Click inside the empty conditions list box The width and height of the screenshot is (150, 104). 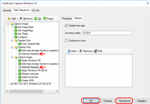click(x=99, y=71)
